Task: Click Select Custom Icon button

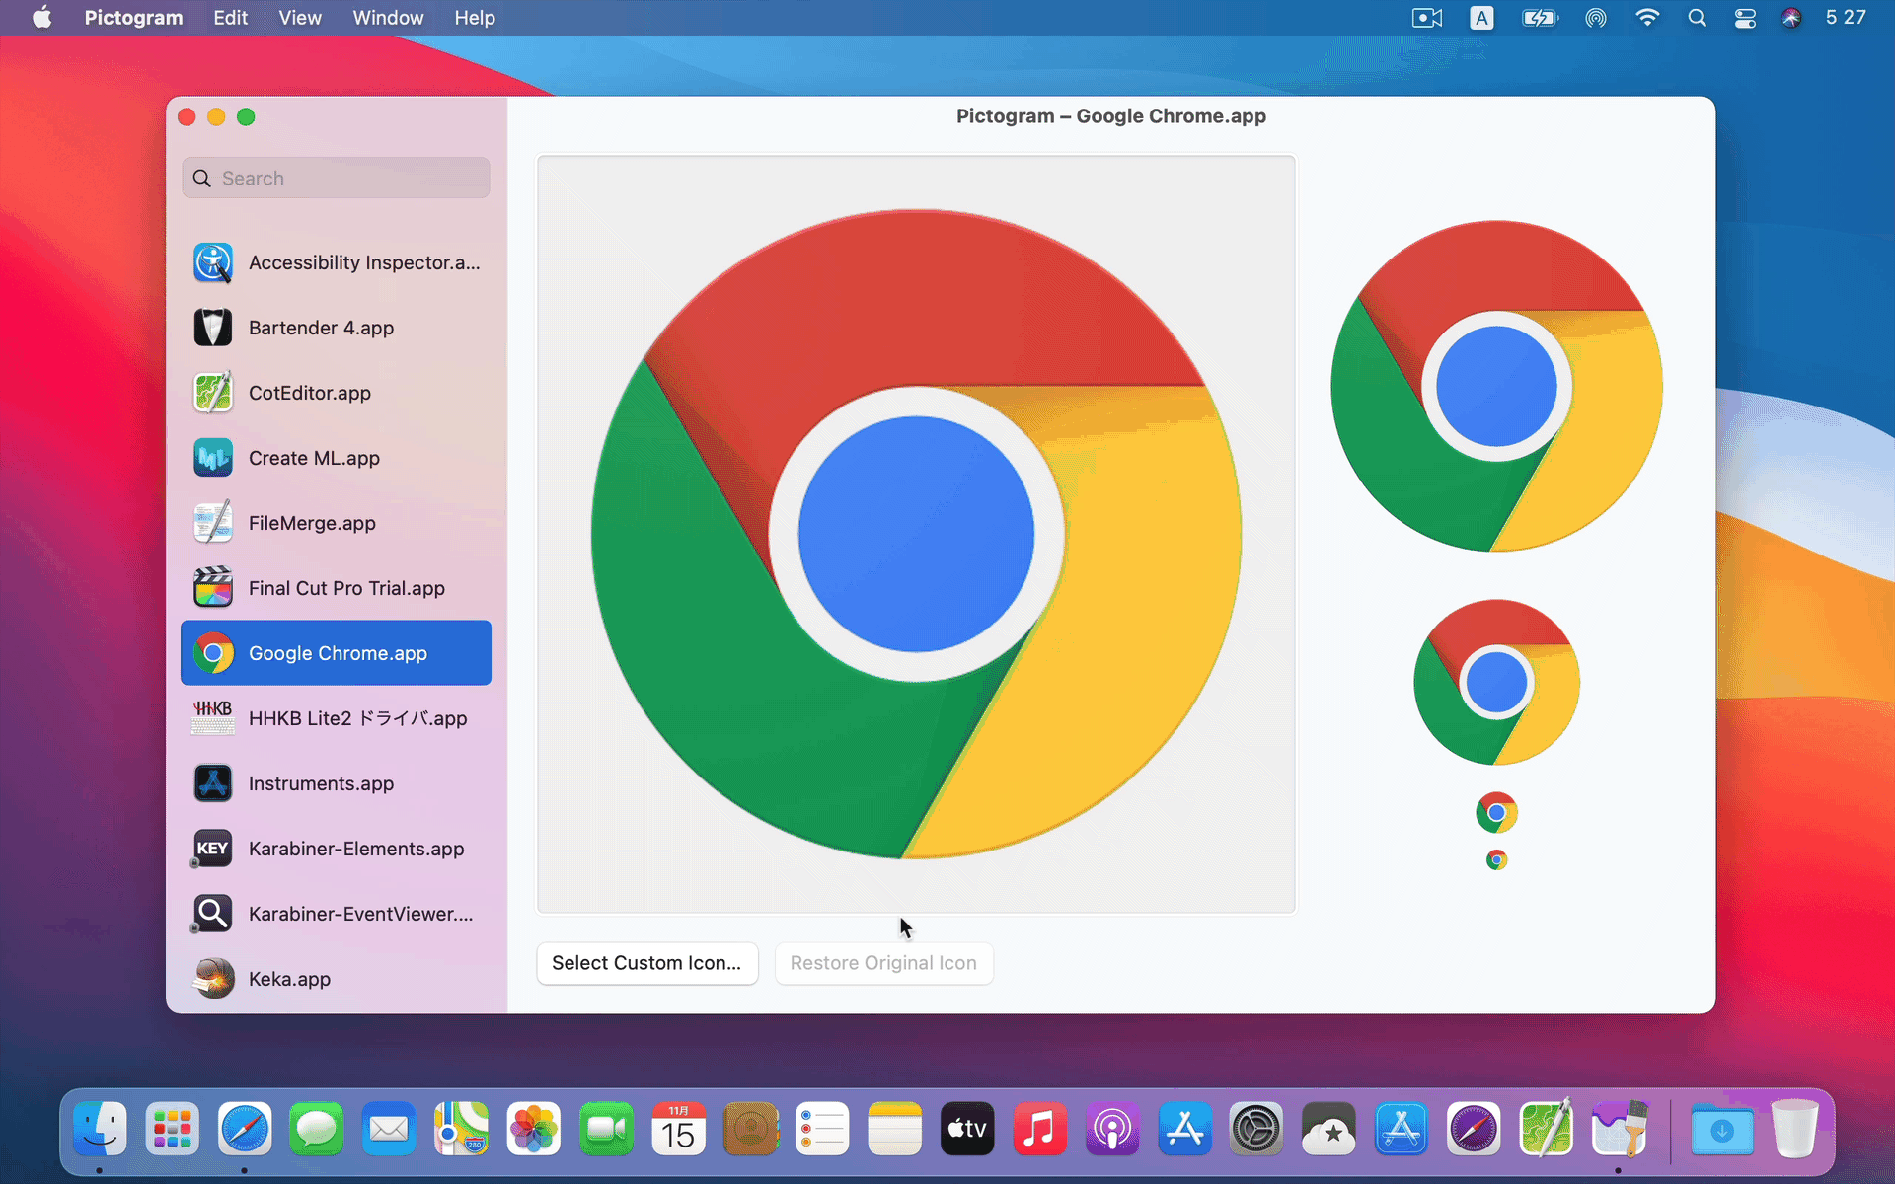Action: click(x=645, y=963)
